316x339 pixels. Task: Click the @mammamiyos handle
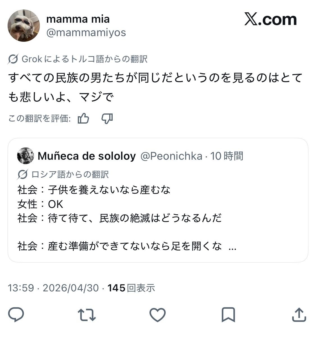86,33
